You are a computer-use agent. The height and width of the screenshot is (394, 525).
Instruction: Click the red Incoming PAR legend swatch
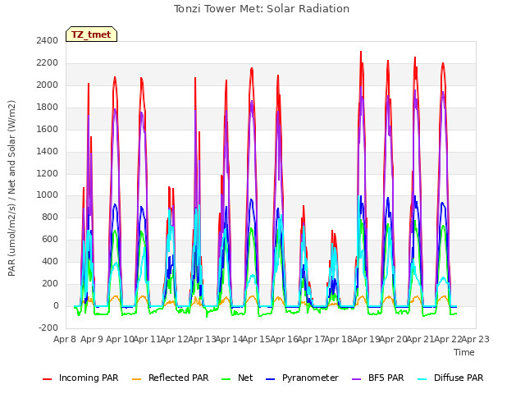coord(48,379)
